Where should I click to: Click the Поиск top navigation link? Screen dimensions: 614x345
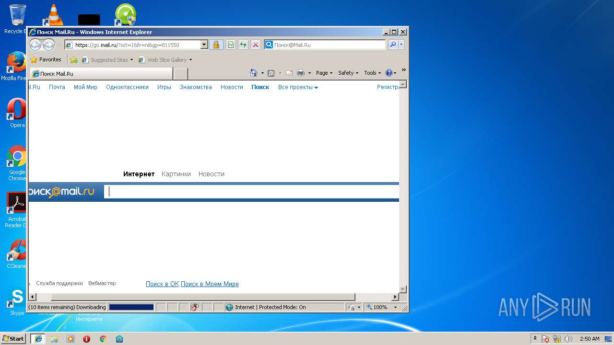click(x=260, y=87)
